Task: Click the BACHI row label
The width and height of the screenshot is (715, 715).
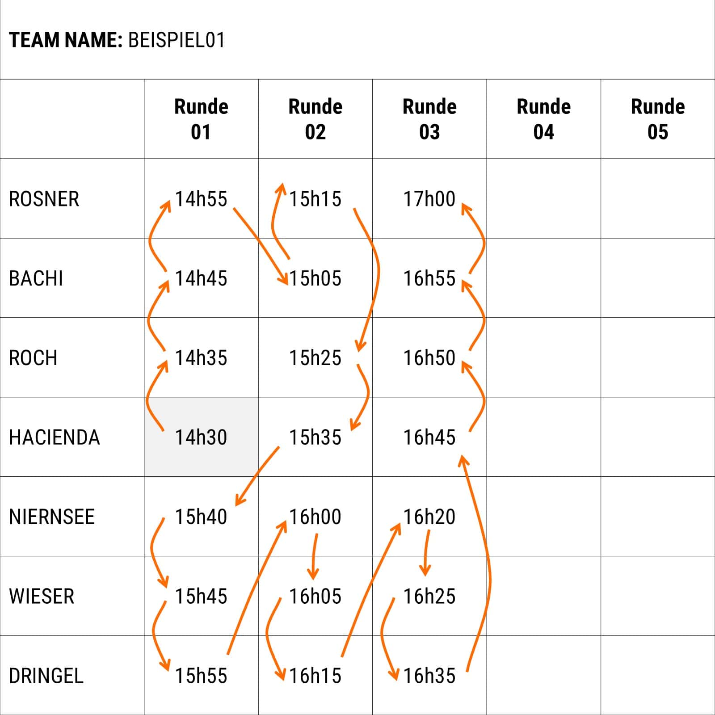Action: (36, 278)
